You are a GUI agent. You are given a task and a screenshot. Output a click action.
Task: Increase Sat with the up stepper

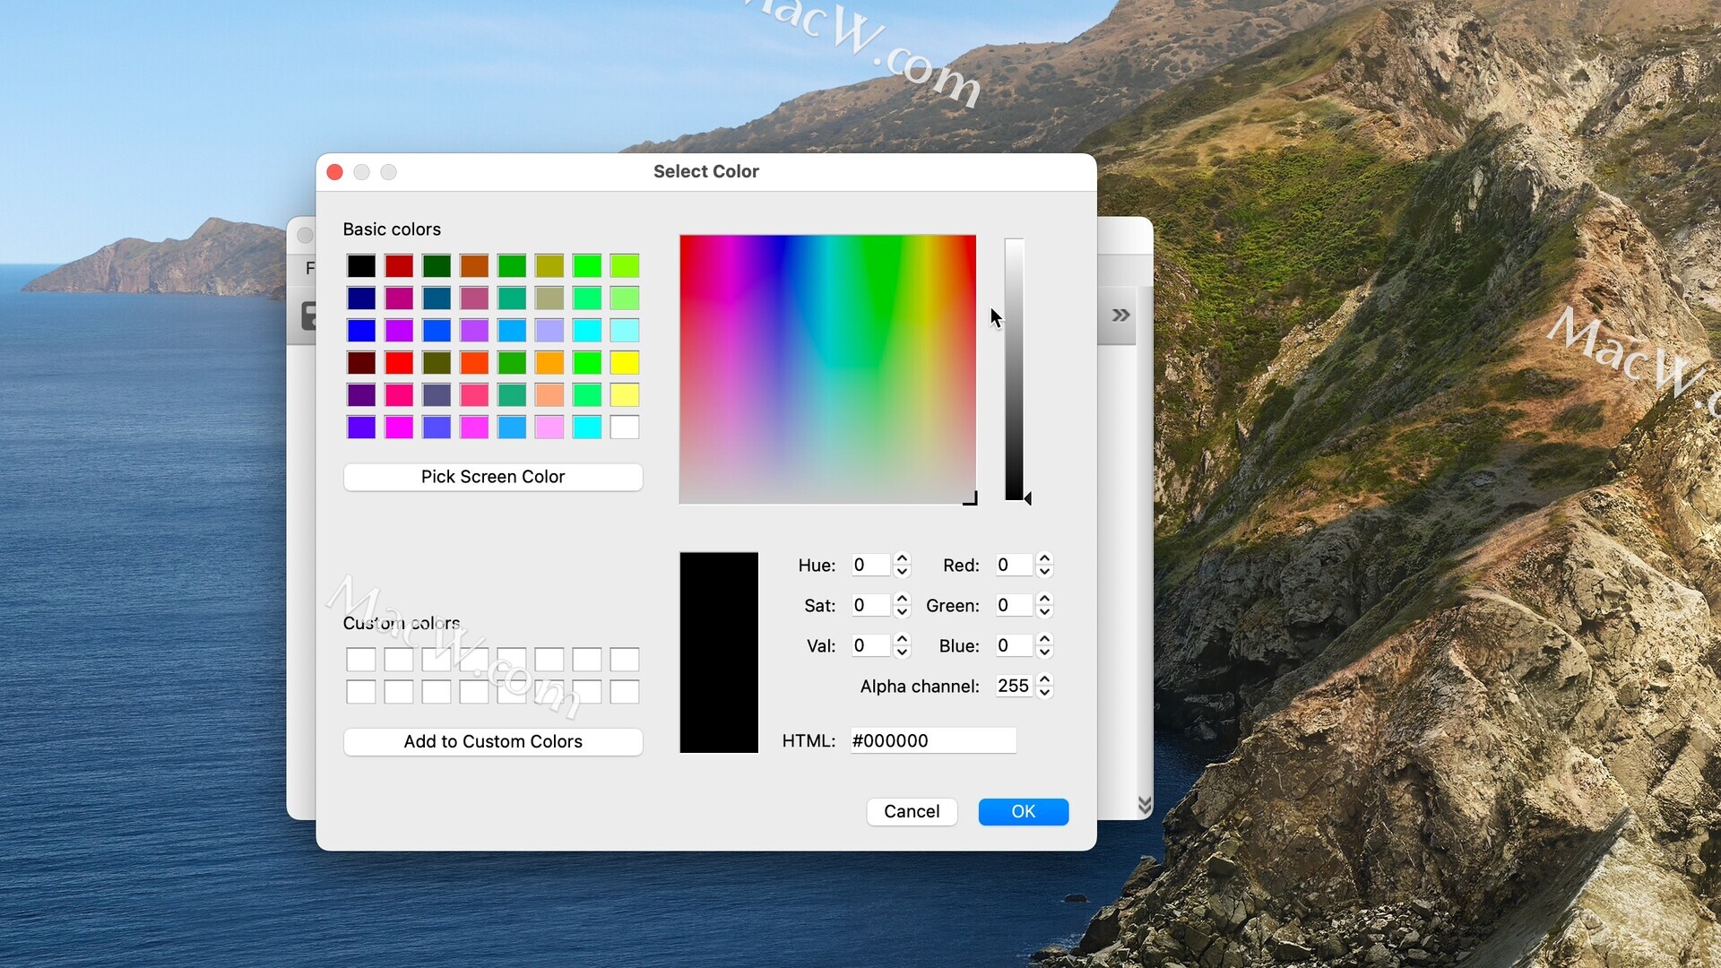902,599
